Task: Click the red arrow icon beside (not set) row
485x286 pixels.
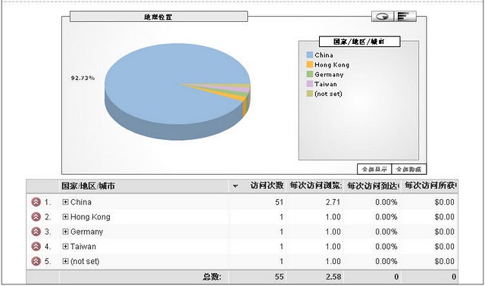Action: 36,261
